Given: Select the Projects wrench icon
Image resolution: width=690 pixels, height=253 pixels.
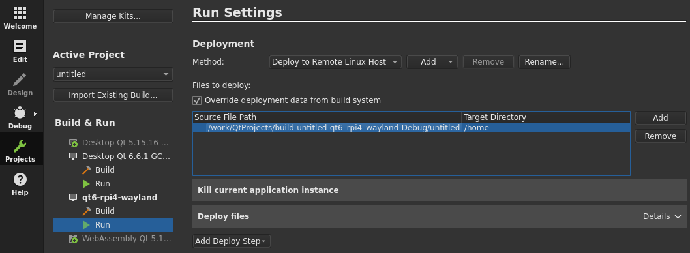Looking at the screenshot, I should (x=20, y=146).
